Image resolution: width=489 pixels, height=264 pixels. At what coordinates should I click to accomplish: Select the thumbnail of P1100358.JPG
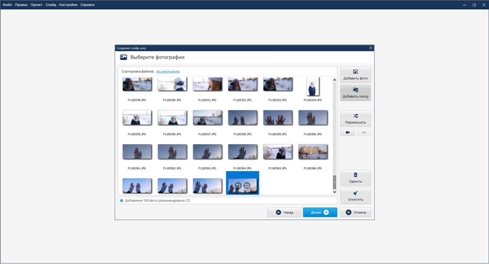pos(243,117)
